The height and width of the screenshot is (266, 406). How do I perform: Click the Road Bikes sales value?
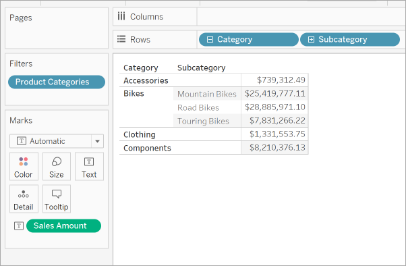point(275,107)
